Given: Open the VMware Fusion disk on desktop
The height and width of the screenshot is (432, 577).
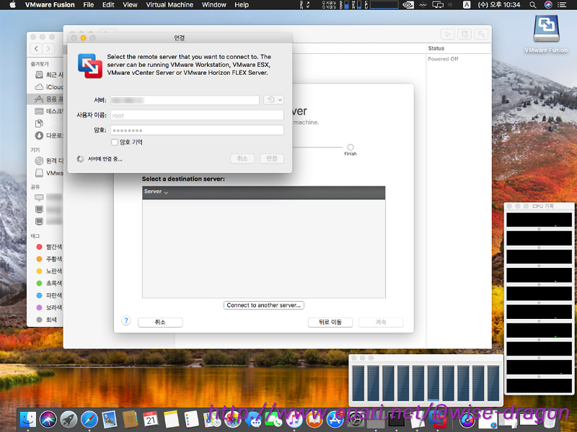Looking at the screenshot, I should click(546, 34).
